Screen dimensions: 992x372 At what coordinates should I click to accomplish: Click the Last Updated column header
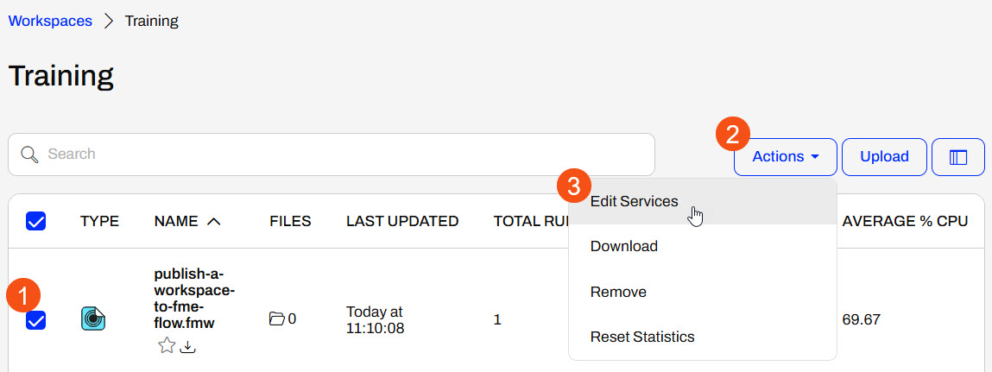(x=401, y=222)
